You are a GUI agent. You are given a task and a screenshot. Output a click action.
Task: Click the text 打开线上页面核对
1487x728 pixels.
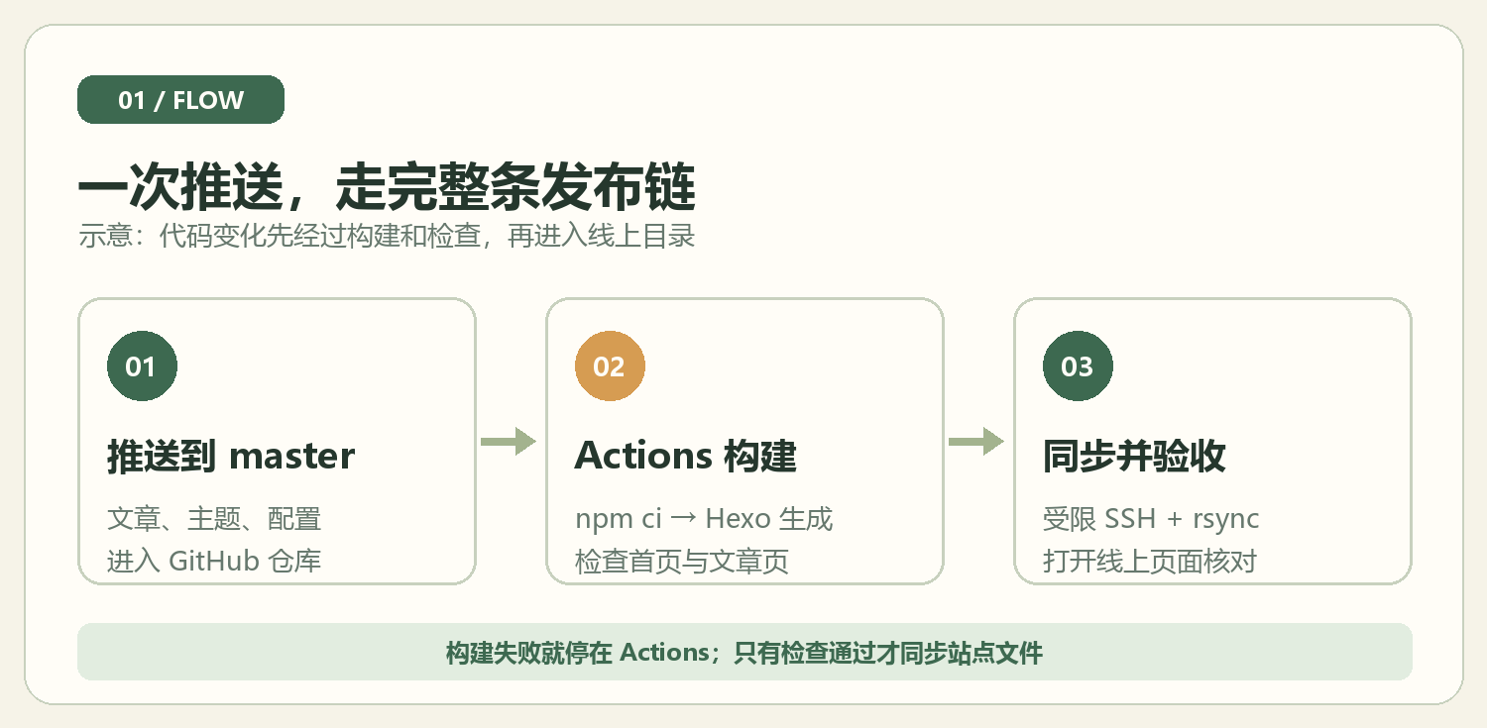tap(1150, 562)
